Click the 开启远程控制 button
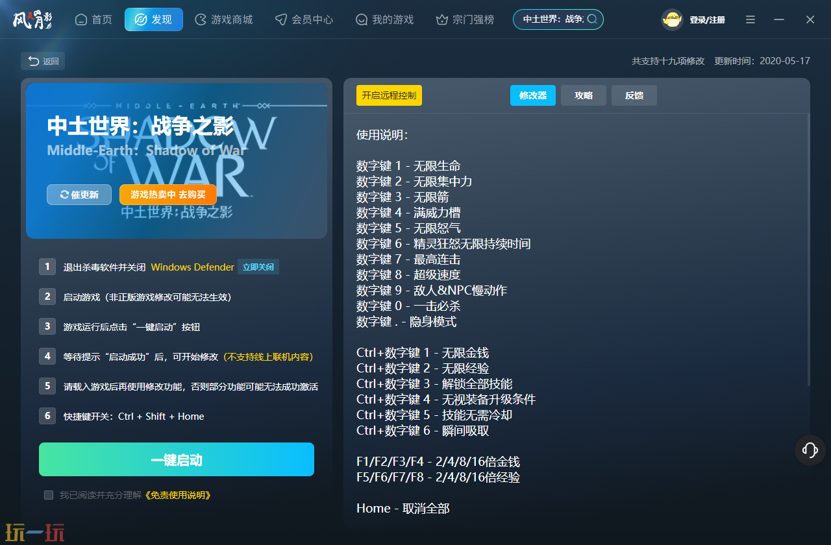Viewport: 831px width, 545px height. pos(389,95)
